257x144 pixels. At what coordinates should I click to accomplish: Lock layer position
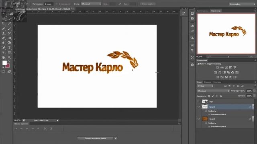pyautogui.click(x=217, y=96)
